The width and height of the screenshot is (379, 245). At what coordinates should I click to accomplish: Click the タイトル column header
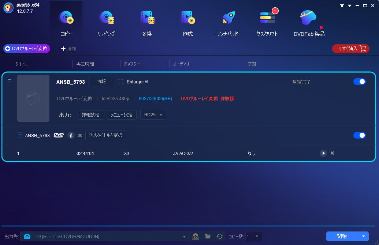[22, 64]
